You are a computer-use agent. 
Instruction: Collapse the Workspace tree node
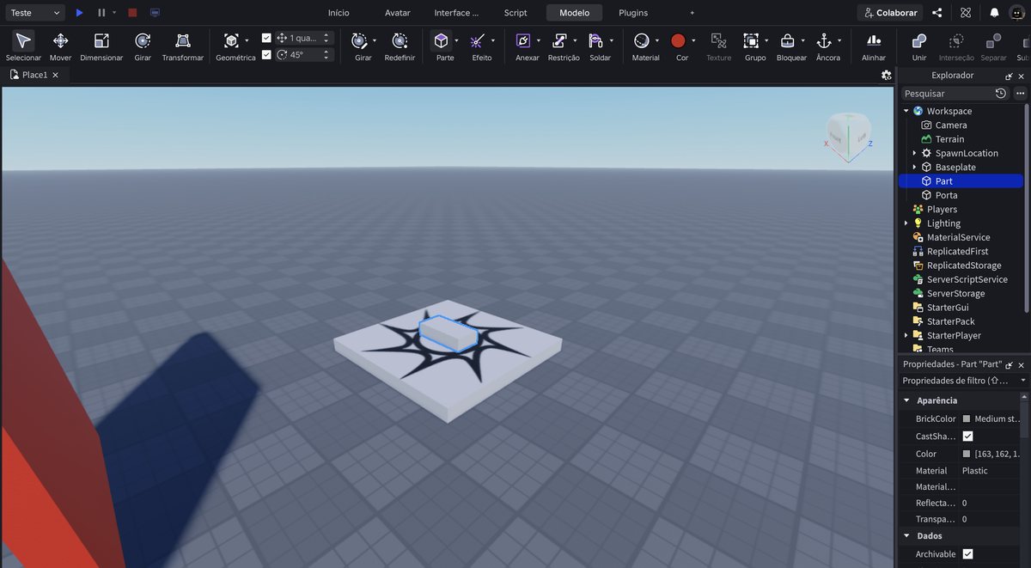click(x=906, y=111)
